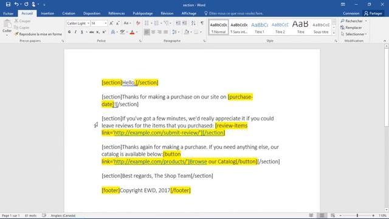The width and height of the screenshot is (389, 219).
Task: Undo the last action in quick access toolbar
Action: coord(16,4)
